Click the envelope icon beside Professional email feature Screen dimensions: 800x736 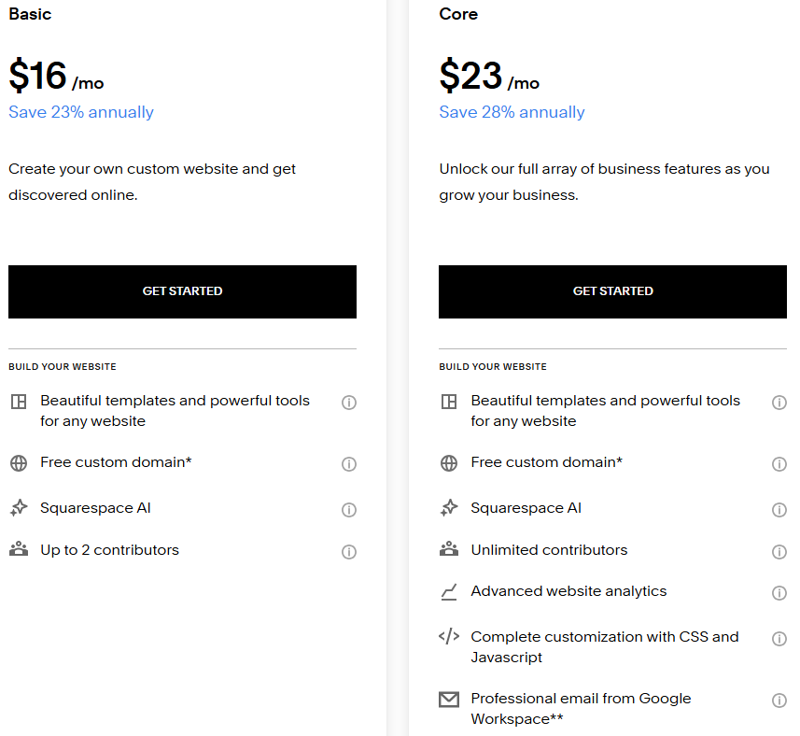[x=448, y=700]
